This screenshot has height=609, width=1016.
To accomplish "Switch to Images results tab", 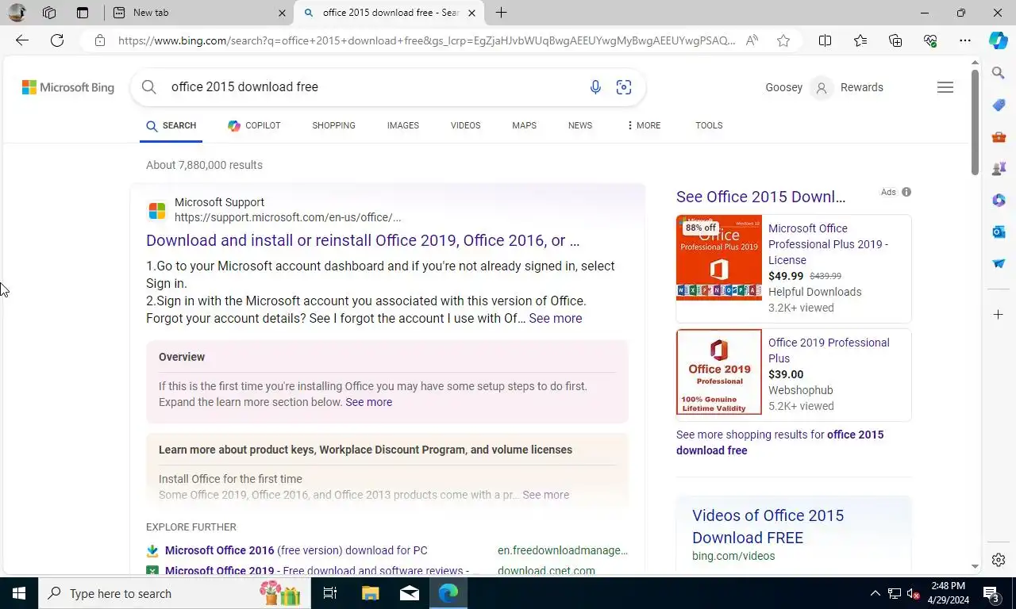I will [x=403, y=125].
